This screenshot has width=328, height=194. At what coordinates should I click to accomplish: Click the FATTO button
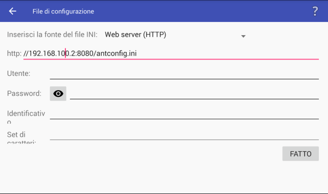[300, 154]
